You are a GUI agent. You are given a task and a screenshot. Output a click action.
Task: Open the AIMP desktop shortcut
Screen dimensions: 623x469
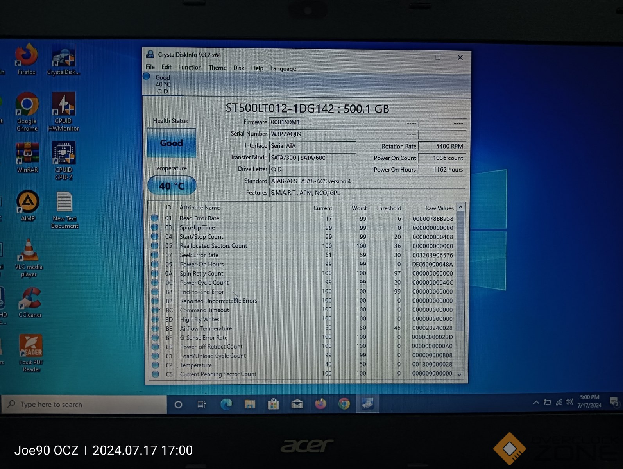pos(28,206)
